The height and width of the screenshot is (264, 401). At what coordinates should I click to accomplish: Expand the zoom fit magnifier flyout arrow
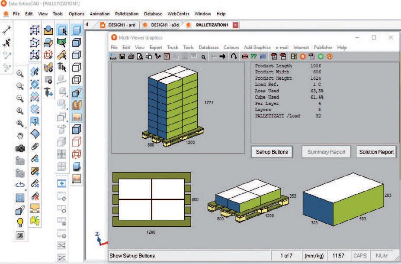coord(26,127)
